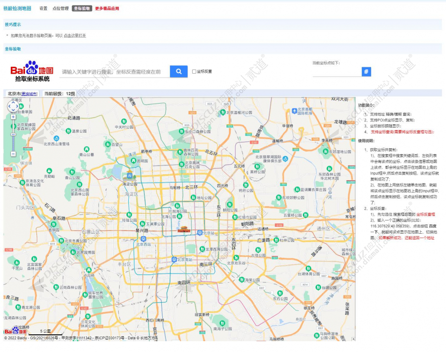Select the 坐标拾取 tab

click(x=82, y=8)
